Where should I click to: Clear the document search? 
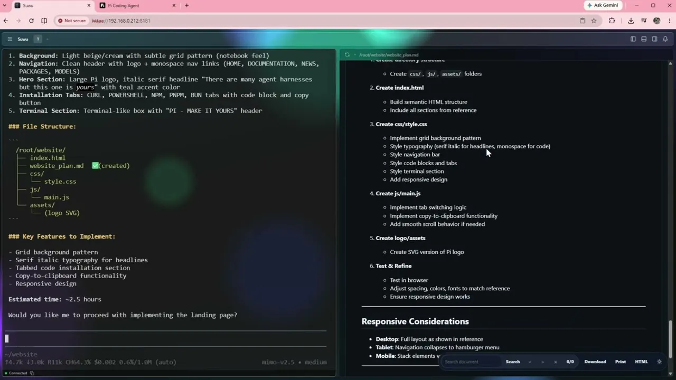coord(555,362)
